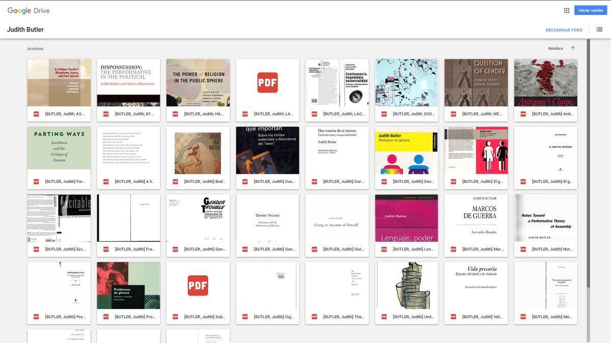Click PDF icon of '[BUTLER, Judith] Und...'
The image size is (611, 343).
[x=384, y=317]
